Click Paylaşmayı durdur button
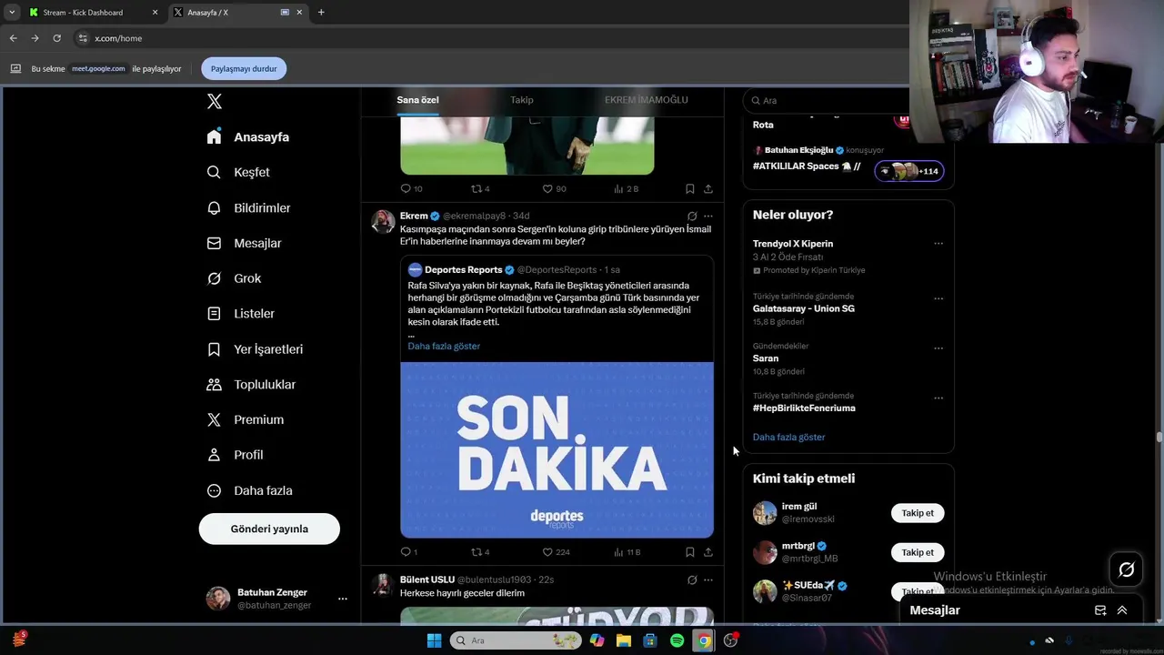The image size is (1164, 655). (244, 68)
